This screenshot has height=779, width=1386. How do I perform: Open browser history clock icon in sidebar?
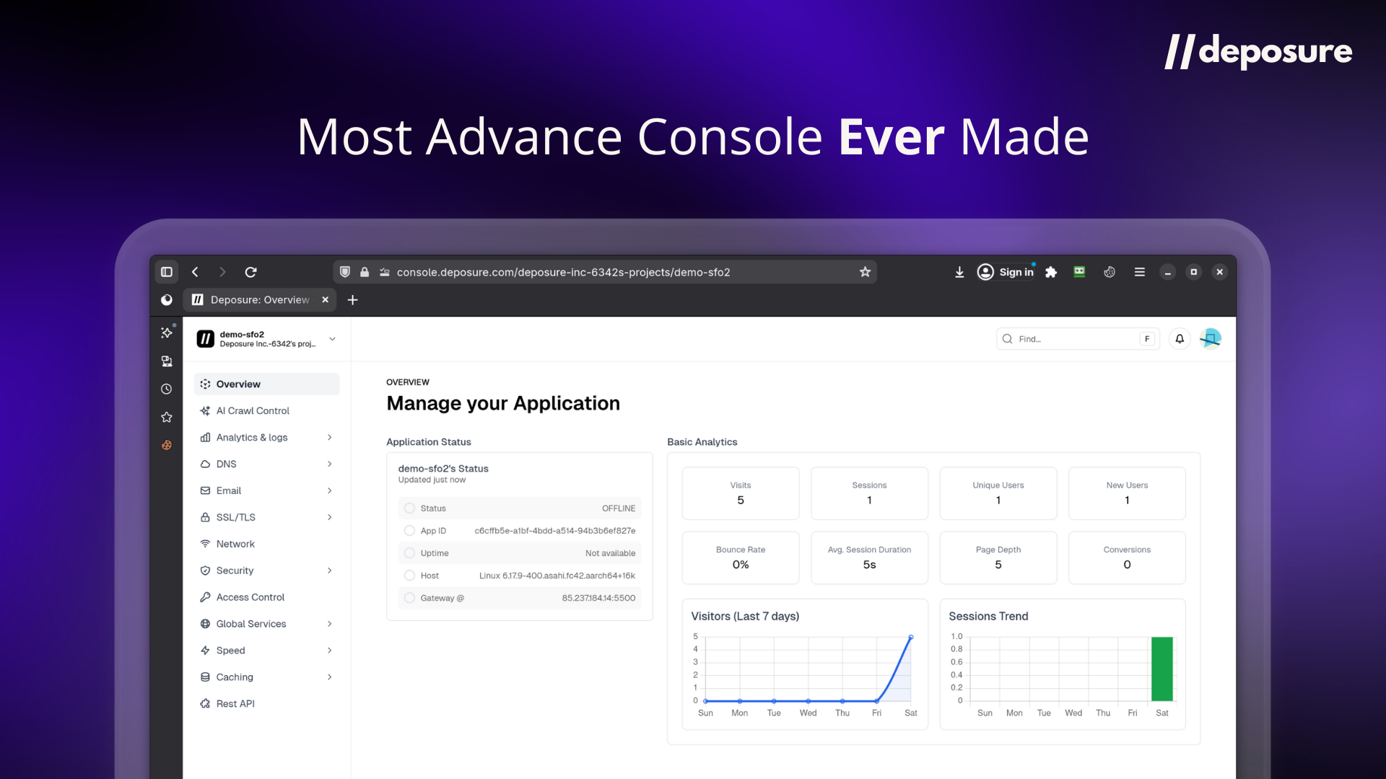[x=167, y=389]
